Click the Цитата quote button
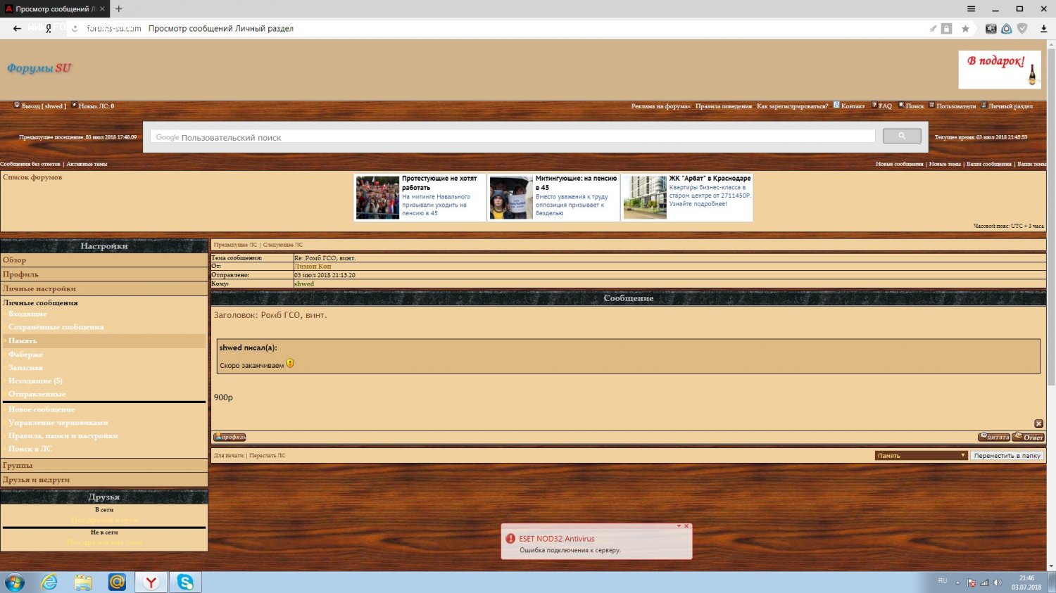The width and height of the screenshot is (1056, 593). [x=994, y=438]
